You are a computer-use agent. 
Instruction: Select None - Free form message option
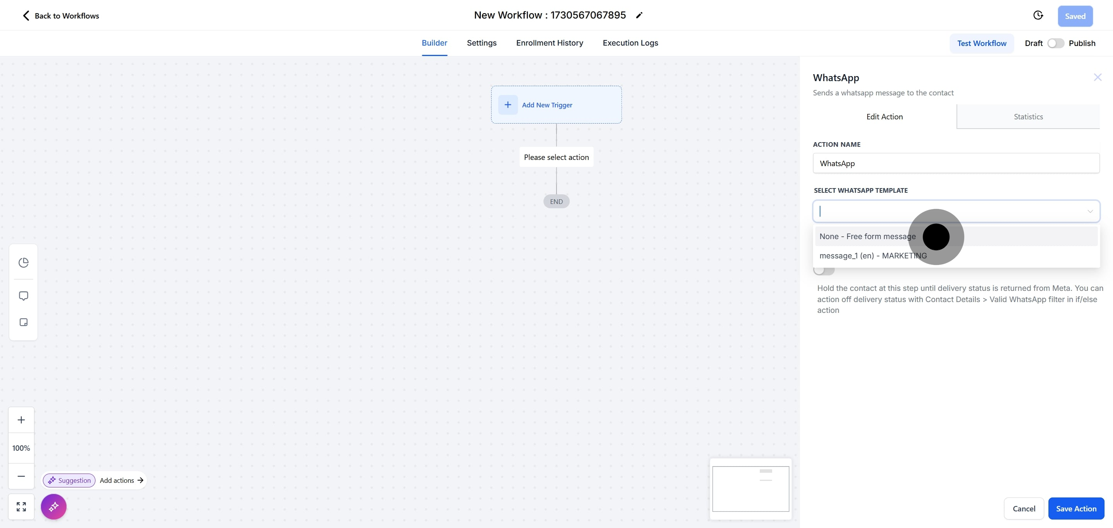[956, 237]
